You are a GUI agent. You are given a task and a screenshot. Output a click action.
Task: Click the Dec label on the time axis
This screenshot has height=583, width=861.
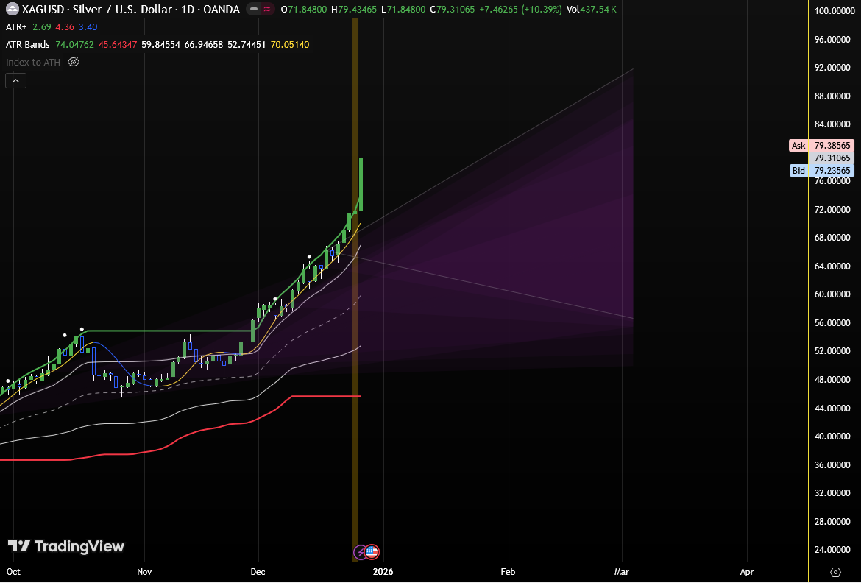pos(258,572)
